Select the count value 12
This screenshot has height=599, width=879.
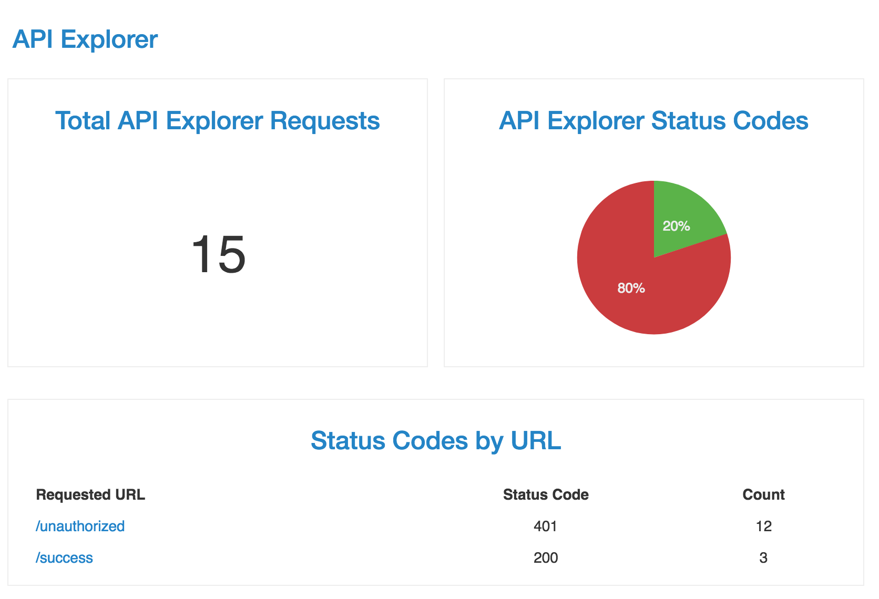763,525
